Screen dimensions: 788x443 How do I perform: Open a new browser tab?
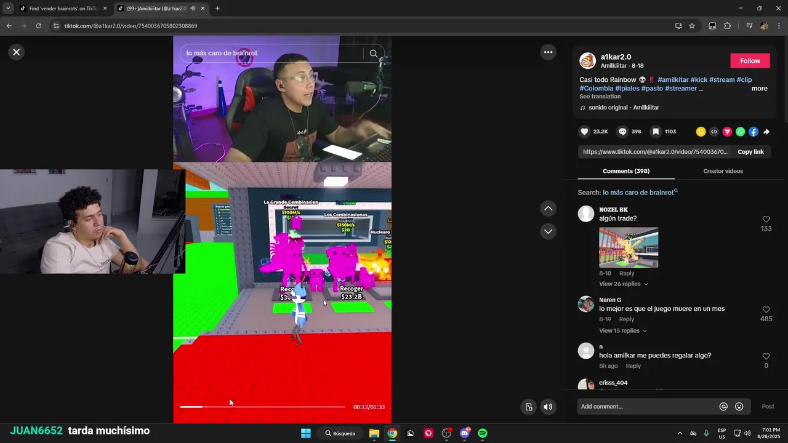point(217,9)
